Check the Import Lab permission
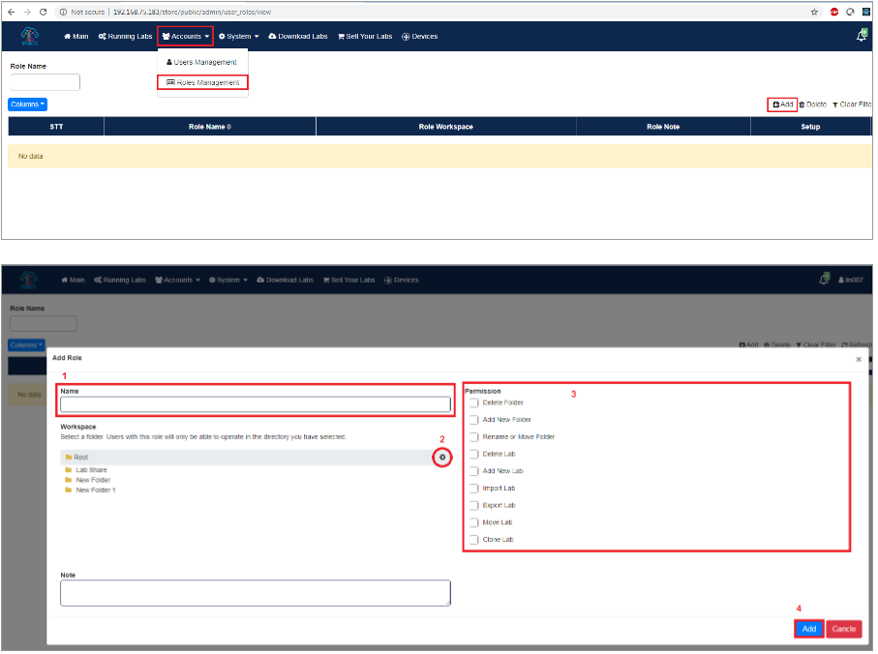The width and height of the screenshot is (878, 654). point(473,489)
